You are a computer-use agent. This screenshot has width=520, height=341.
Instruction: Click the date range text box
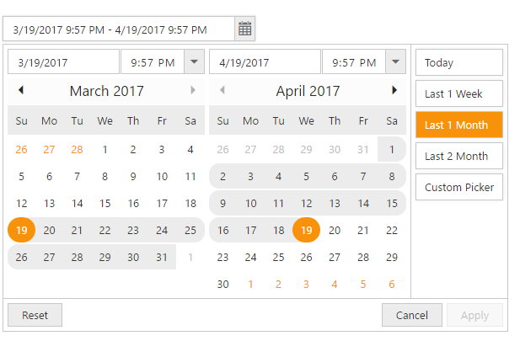click(118, 29)
